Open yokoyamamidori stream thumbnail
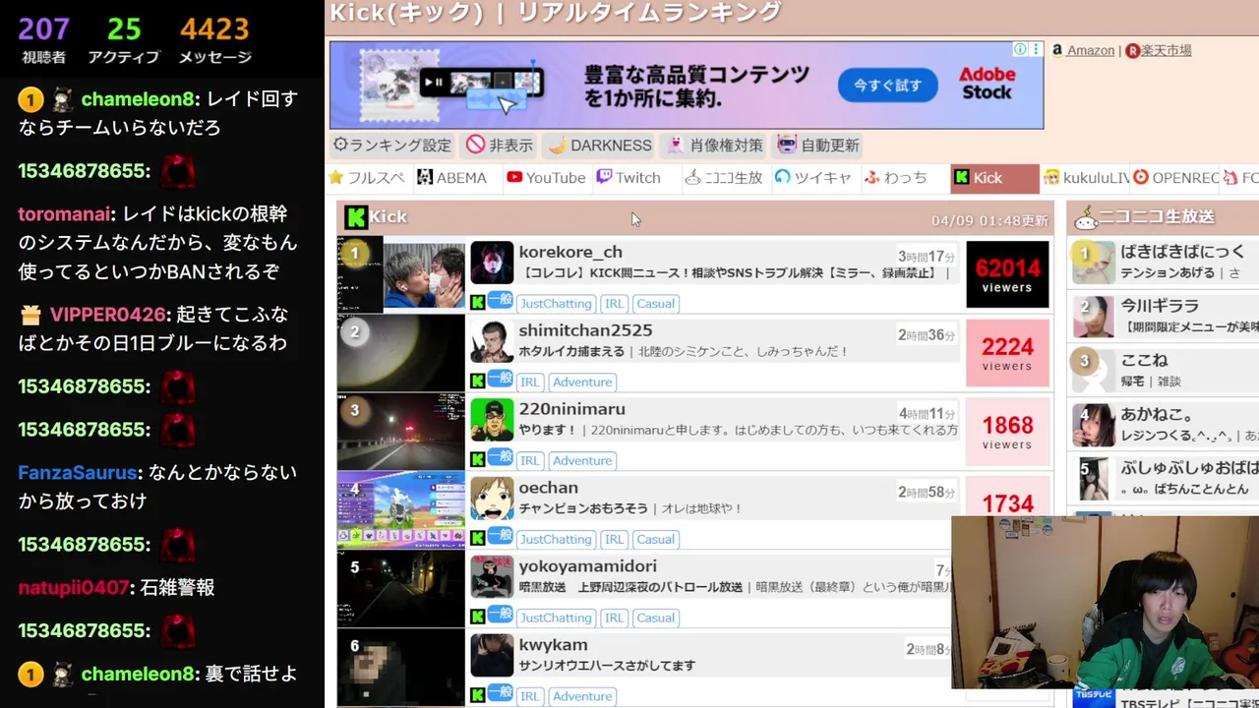This screenshot has width=1259, height=708. (x=401, y=589)
